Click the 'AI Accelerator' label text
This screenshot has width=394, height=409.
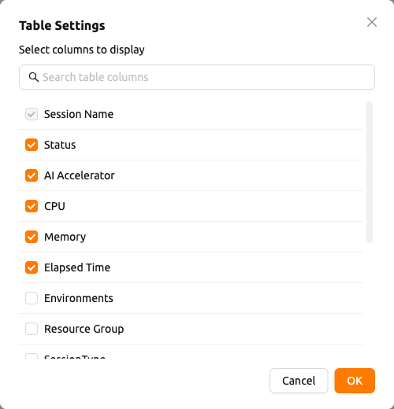[80, 175]
